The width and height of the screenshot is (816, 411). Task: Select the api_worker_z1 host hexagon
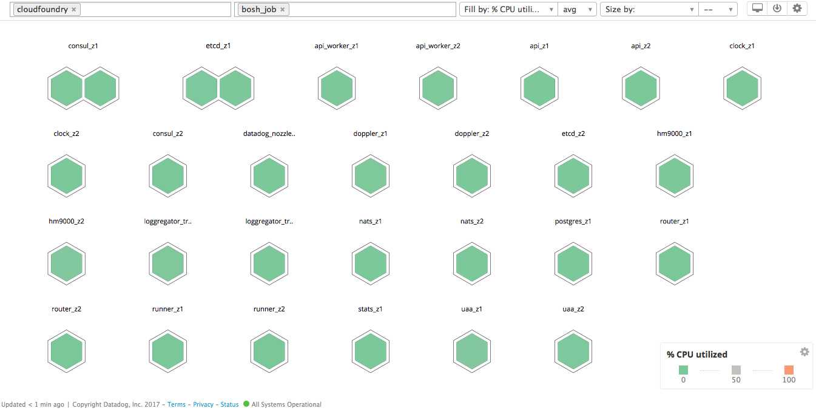(x=336, y=89)
